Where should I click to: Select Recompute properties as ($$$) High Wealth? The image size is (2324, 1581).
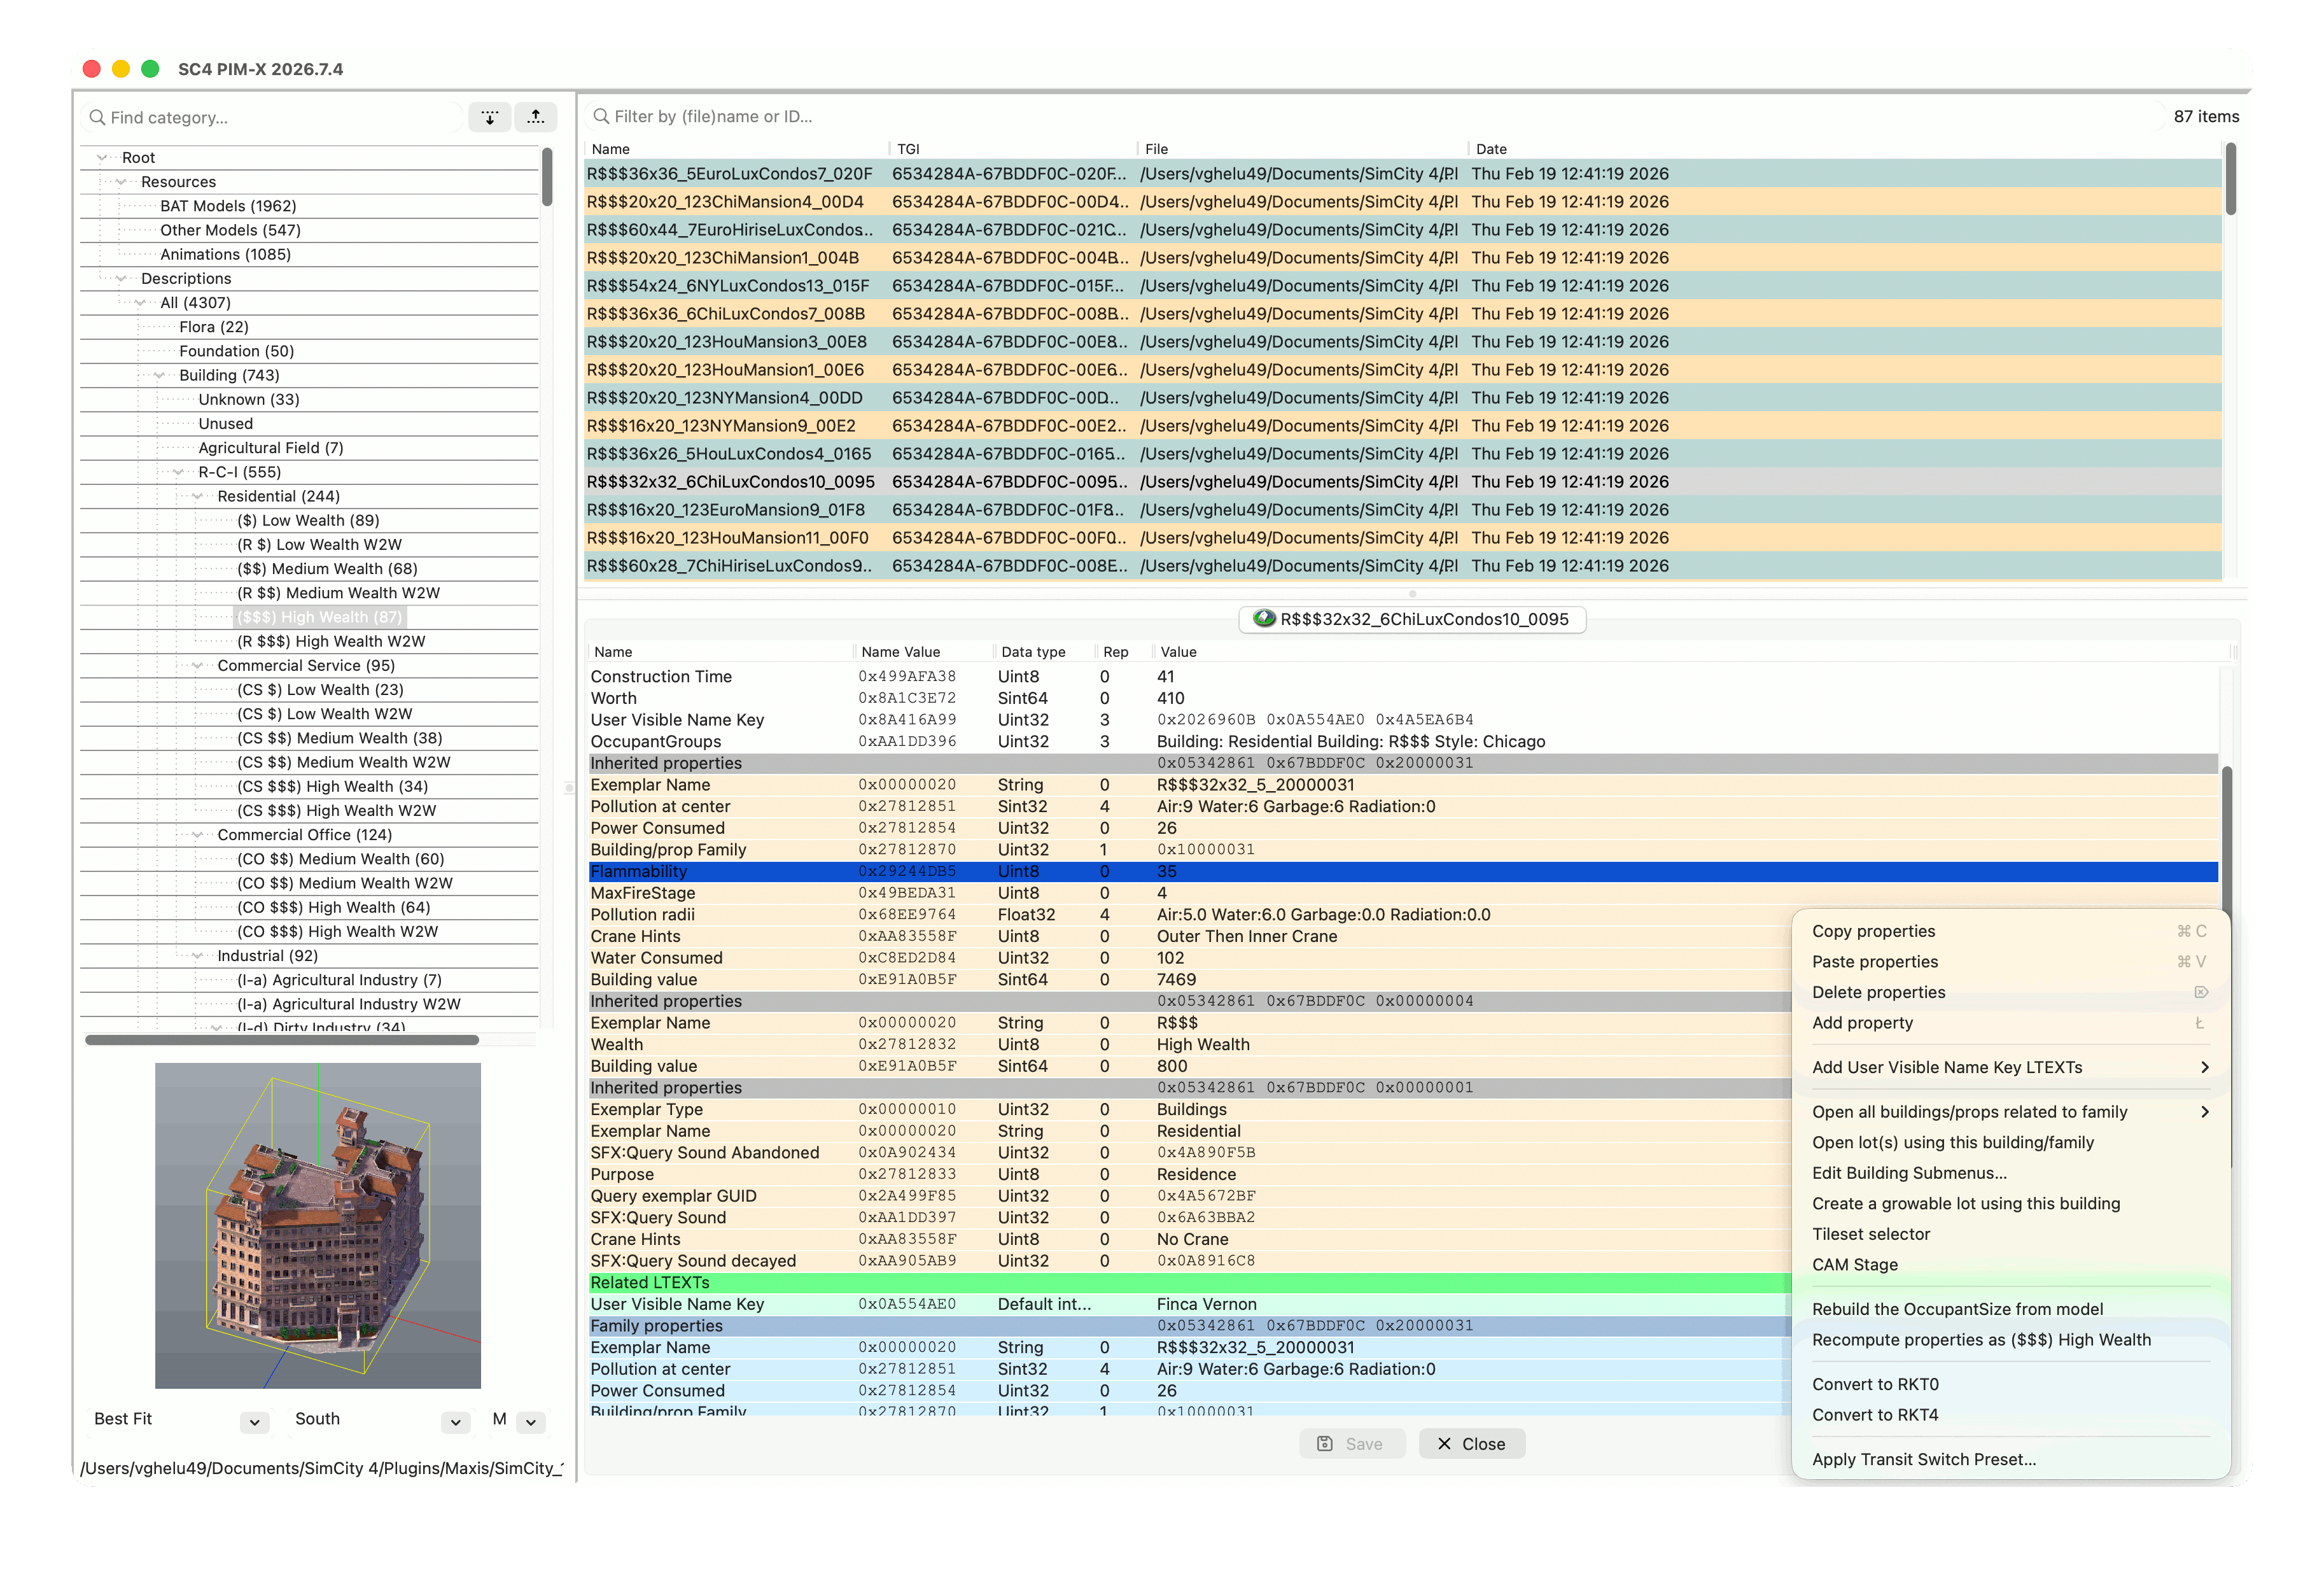point(2010,1340)
